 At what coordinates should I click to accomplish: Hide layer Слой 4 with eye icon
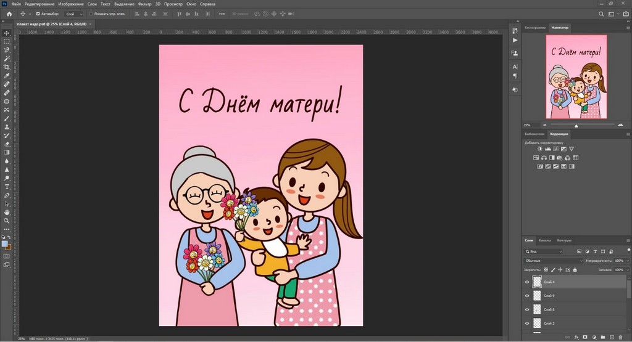[526, 282]
